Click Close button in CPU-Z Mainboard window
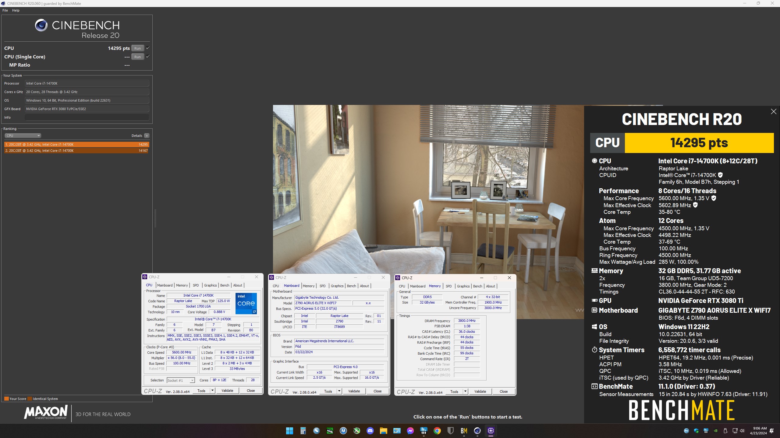Screen dimensions: 780x438 coord(378,391)
